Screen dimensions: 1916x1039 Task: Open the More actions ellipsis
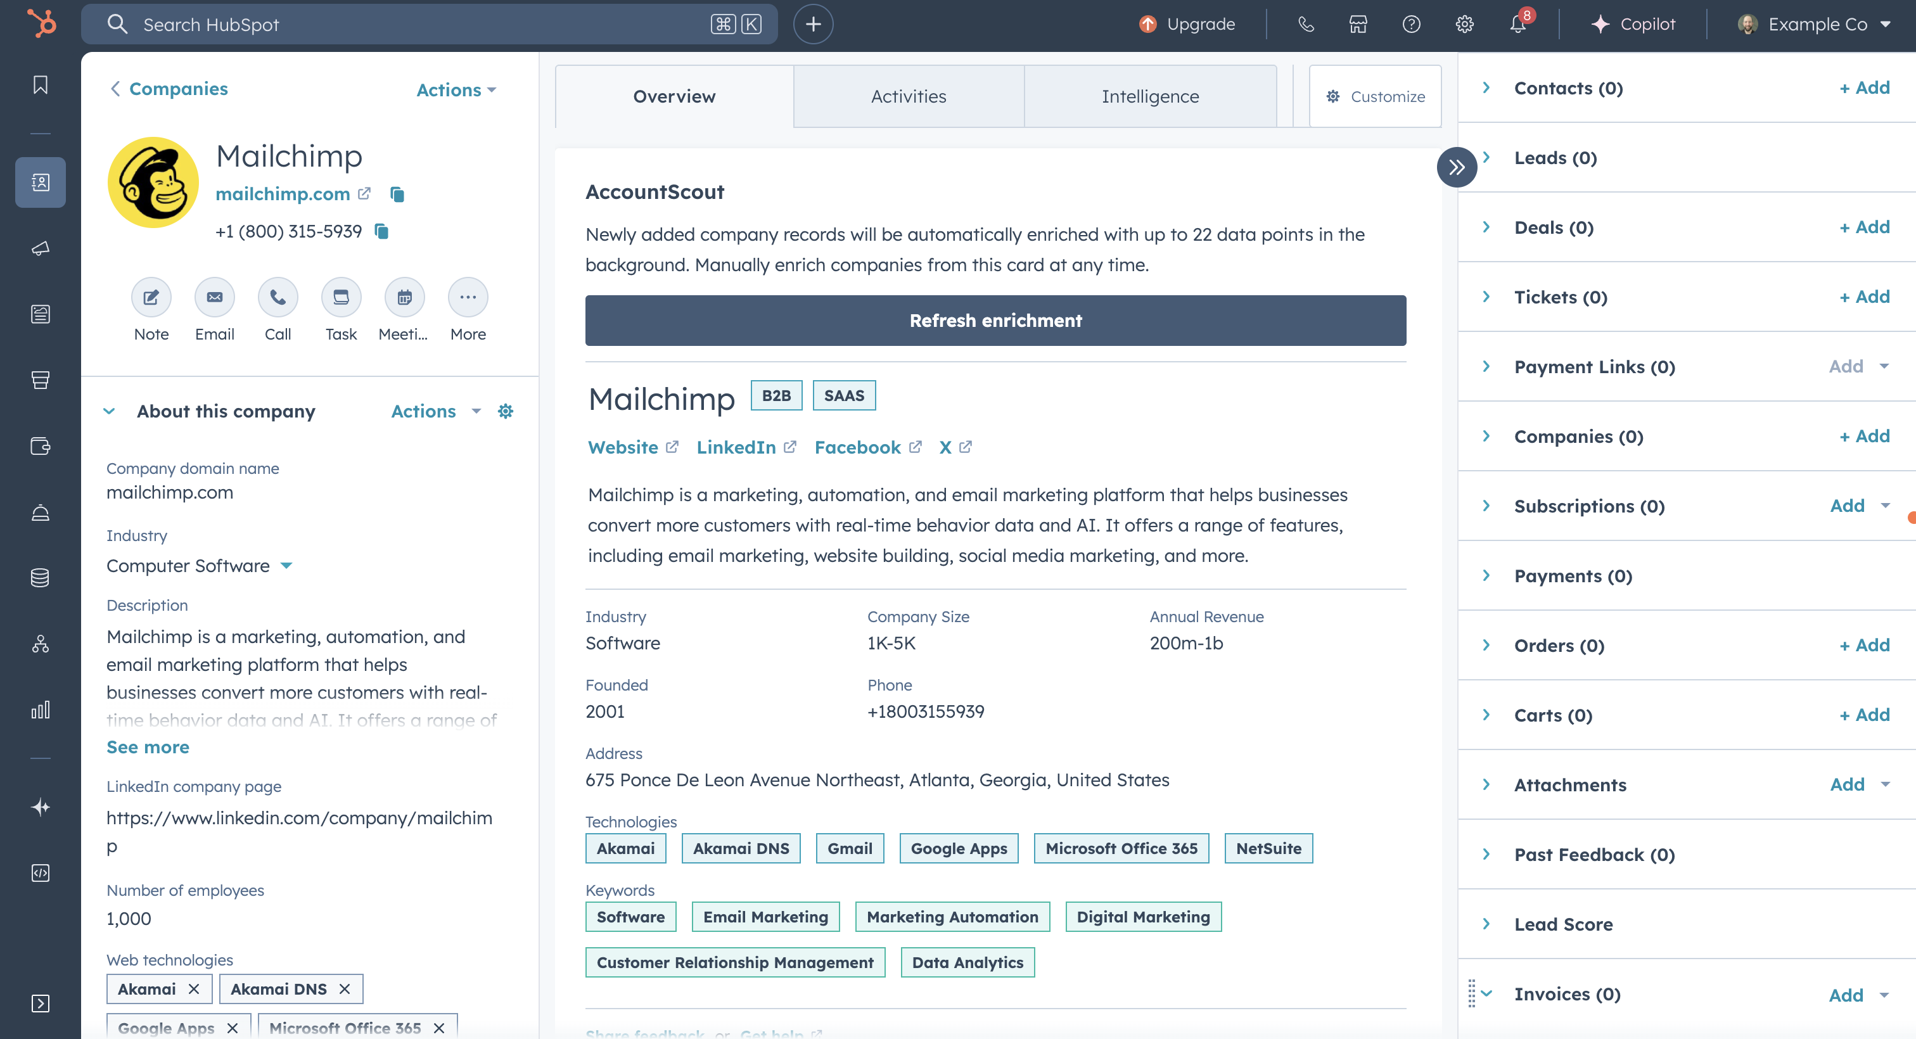[x=468, y=296]
